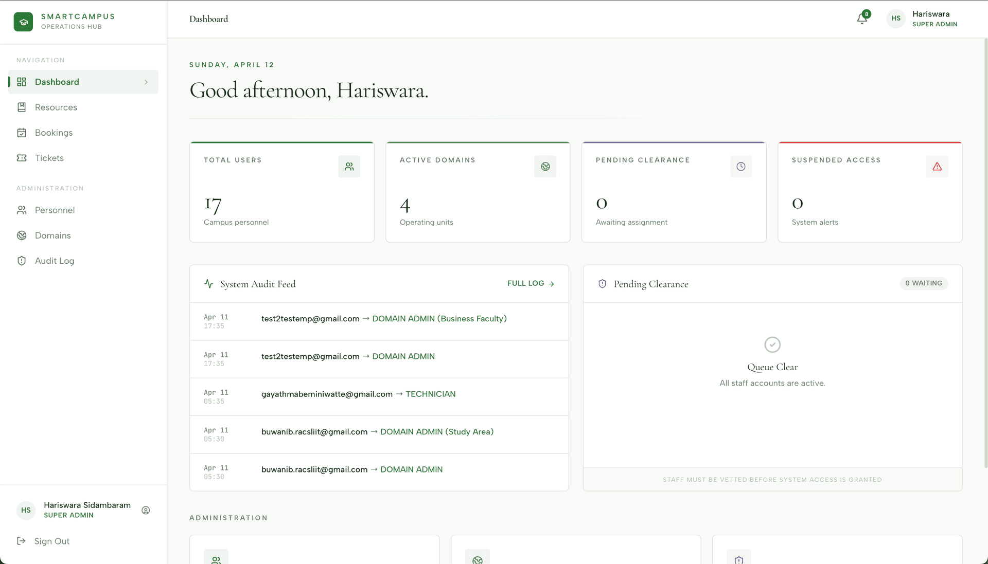Click the SmartCampus graduation cap logo

click(x=23, y=22)
